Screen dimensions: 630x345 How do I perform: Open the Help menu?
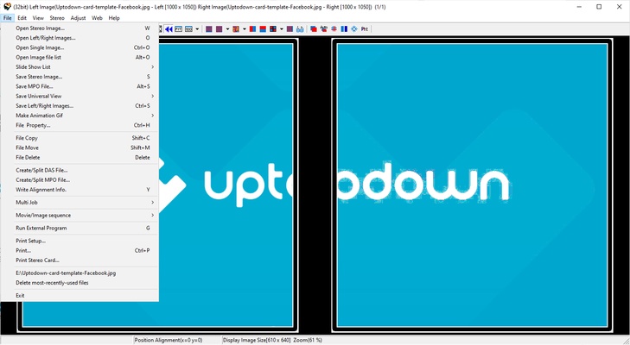(x=114, y=18)
